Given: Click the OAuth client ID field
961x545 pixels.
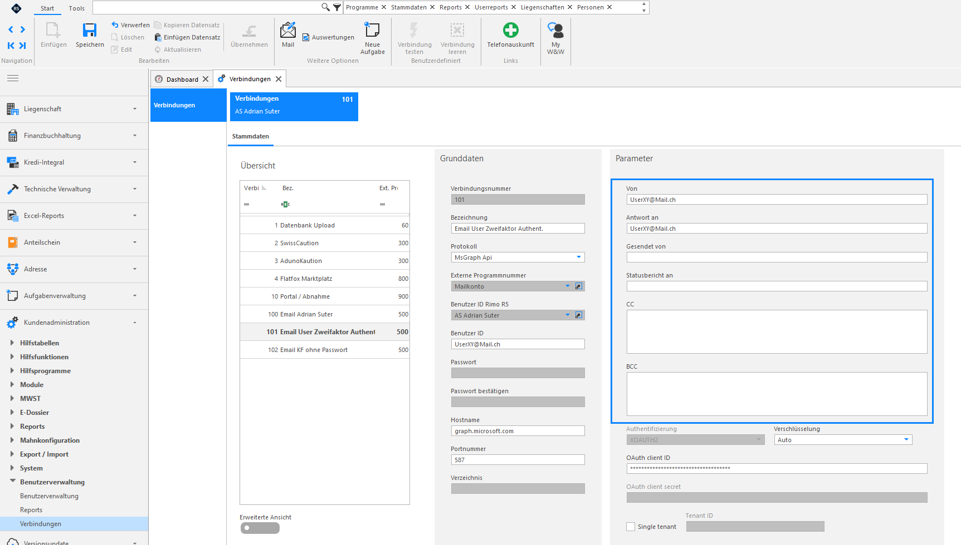Looking at the screenshot, I should coord(777,469).
